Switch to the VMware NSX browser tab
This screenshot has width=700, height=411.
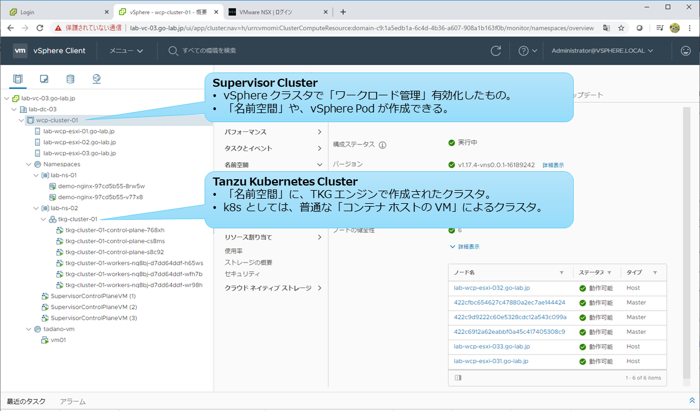coord(278,12)
